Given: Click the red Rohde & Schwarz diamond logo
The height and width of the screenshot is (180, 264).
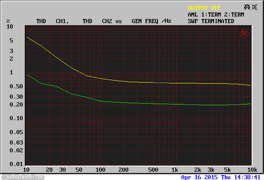Looking at the screenshot, I should point(244,34).
